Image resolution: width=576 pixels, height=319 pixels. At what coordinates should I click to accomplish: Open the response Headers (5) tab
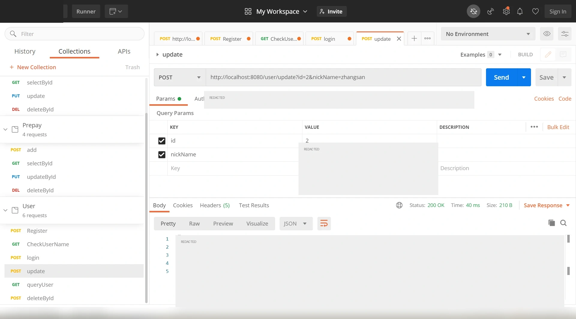[215, 205]
